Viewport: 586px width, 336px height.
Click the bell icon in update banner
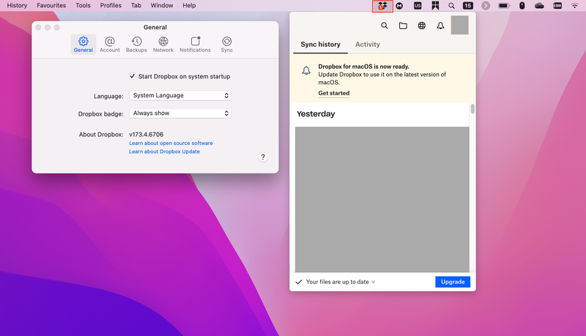click(x=306, y=70)
